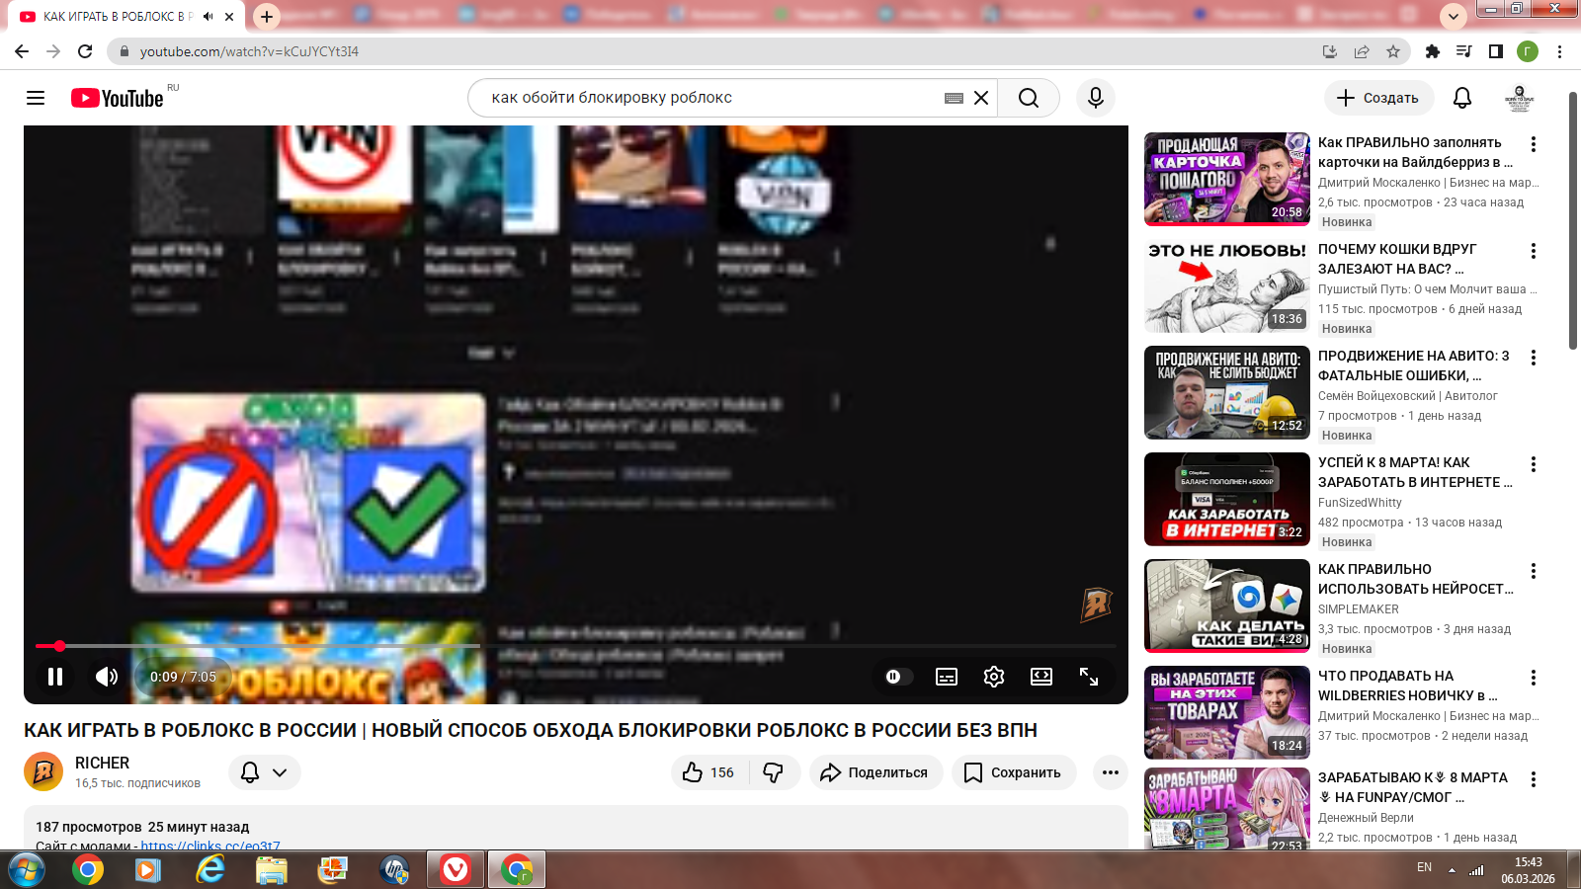Screen dimensions: 1581x889
Task: Open the YouTube account avatar menu
Action: click(1520, 98)
